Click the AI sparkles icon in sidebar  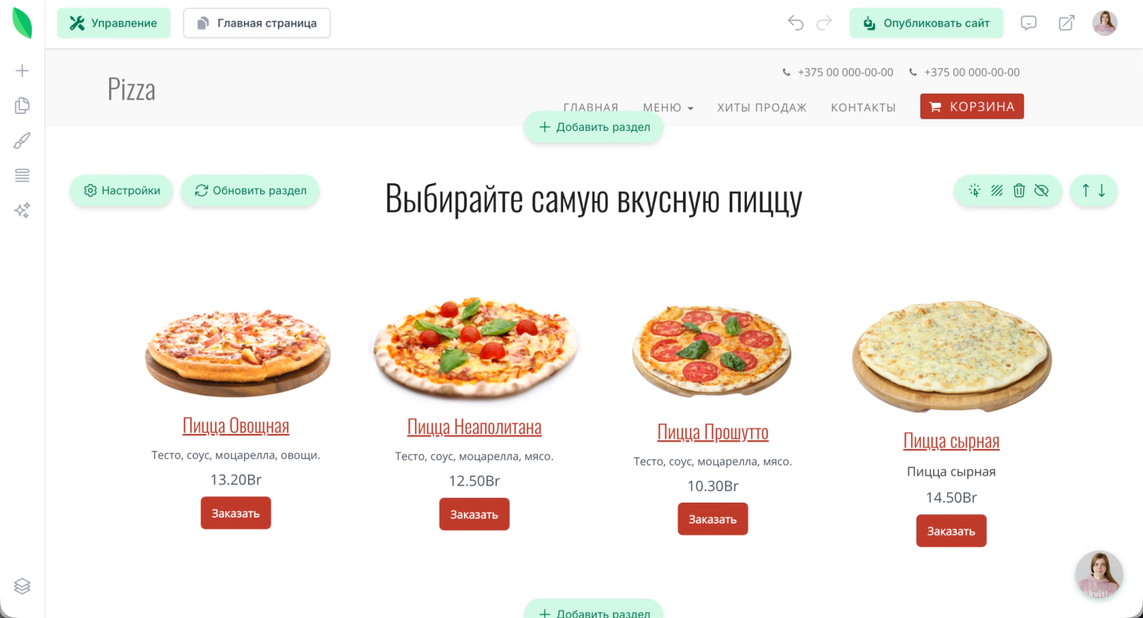point(22,210)
